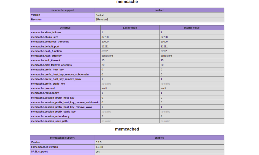Select memcache.session_prefix_host_key_remove_subdomain directive
The width and height of the screenshot is (259, 155).
click(65, 102)
